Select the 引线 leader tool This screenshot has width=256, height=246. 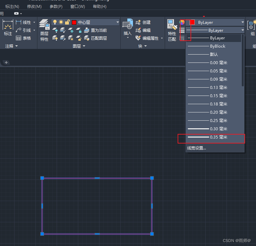pos(23,30)
